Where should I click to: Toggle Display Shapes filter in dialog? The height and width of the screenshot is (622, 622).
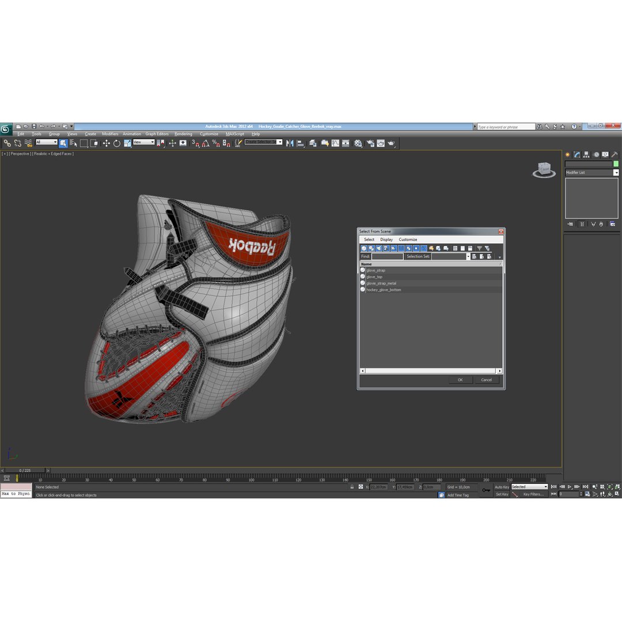(x=371, y=248)
